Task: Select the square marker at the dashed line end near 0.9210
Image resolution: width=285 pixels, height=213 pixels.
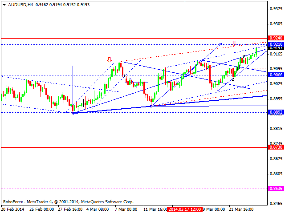Action: [220, 44]
